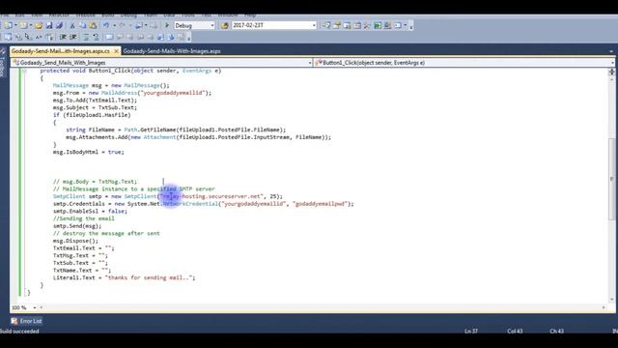The height and width of the screenshot is (348, 618).
Task: Click the "thanks for sending mail.." string
Action: pos(149,277)
